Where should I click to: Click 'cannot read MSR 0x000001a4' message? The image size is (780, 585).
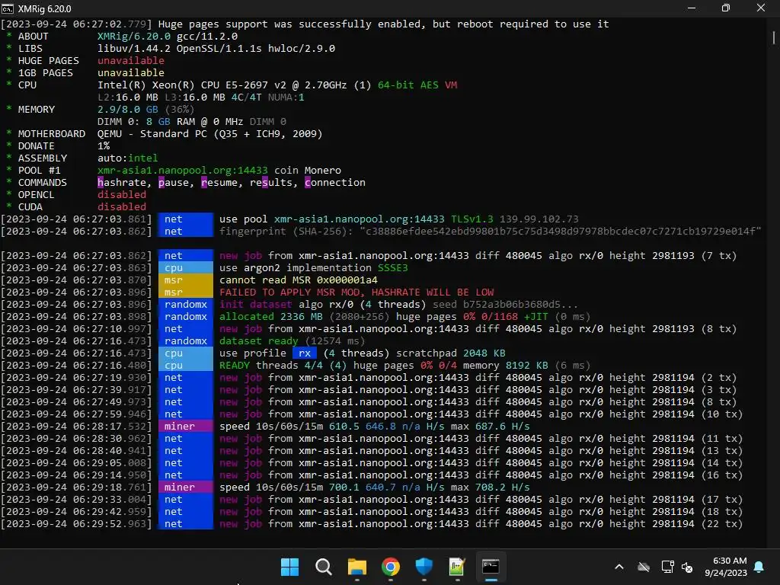click(x=299, y=280)
